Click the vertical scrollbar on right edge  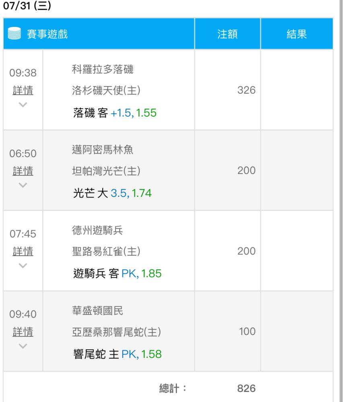(x=341, y=201)
